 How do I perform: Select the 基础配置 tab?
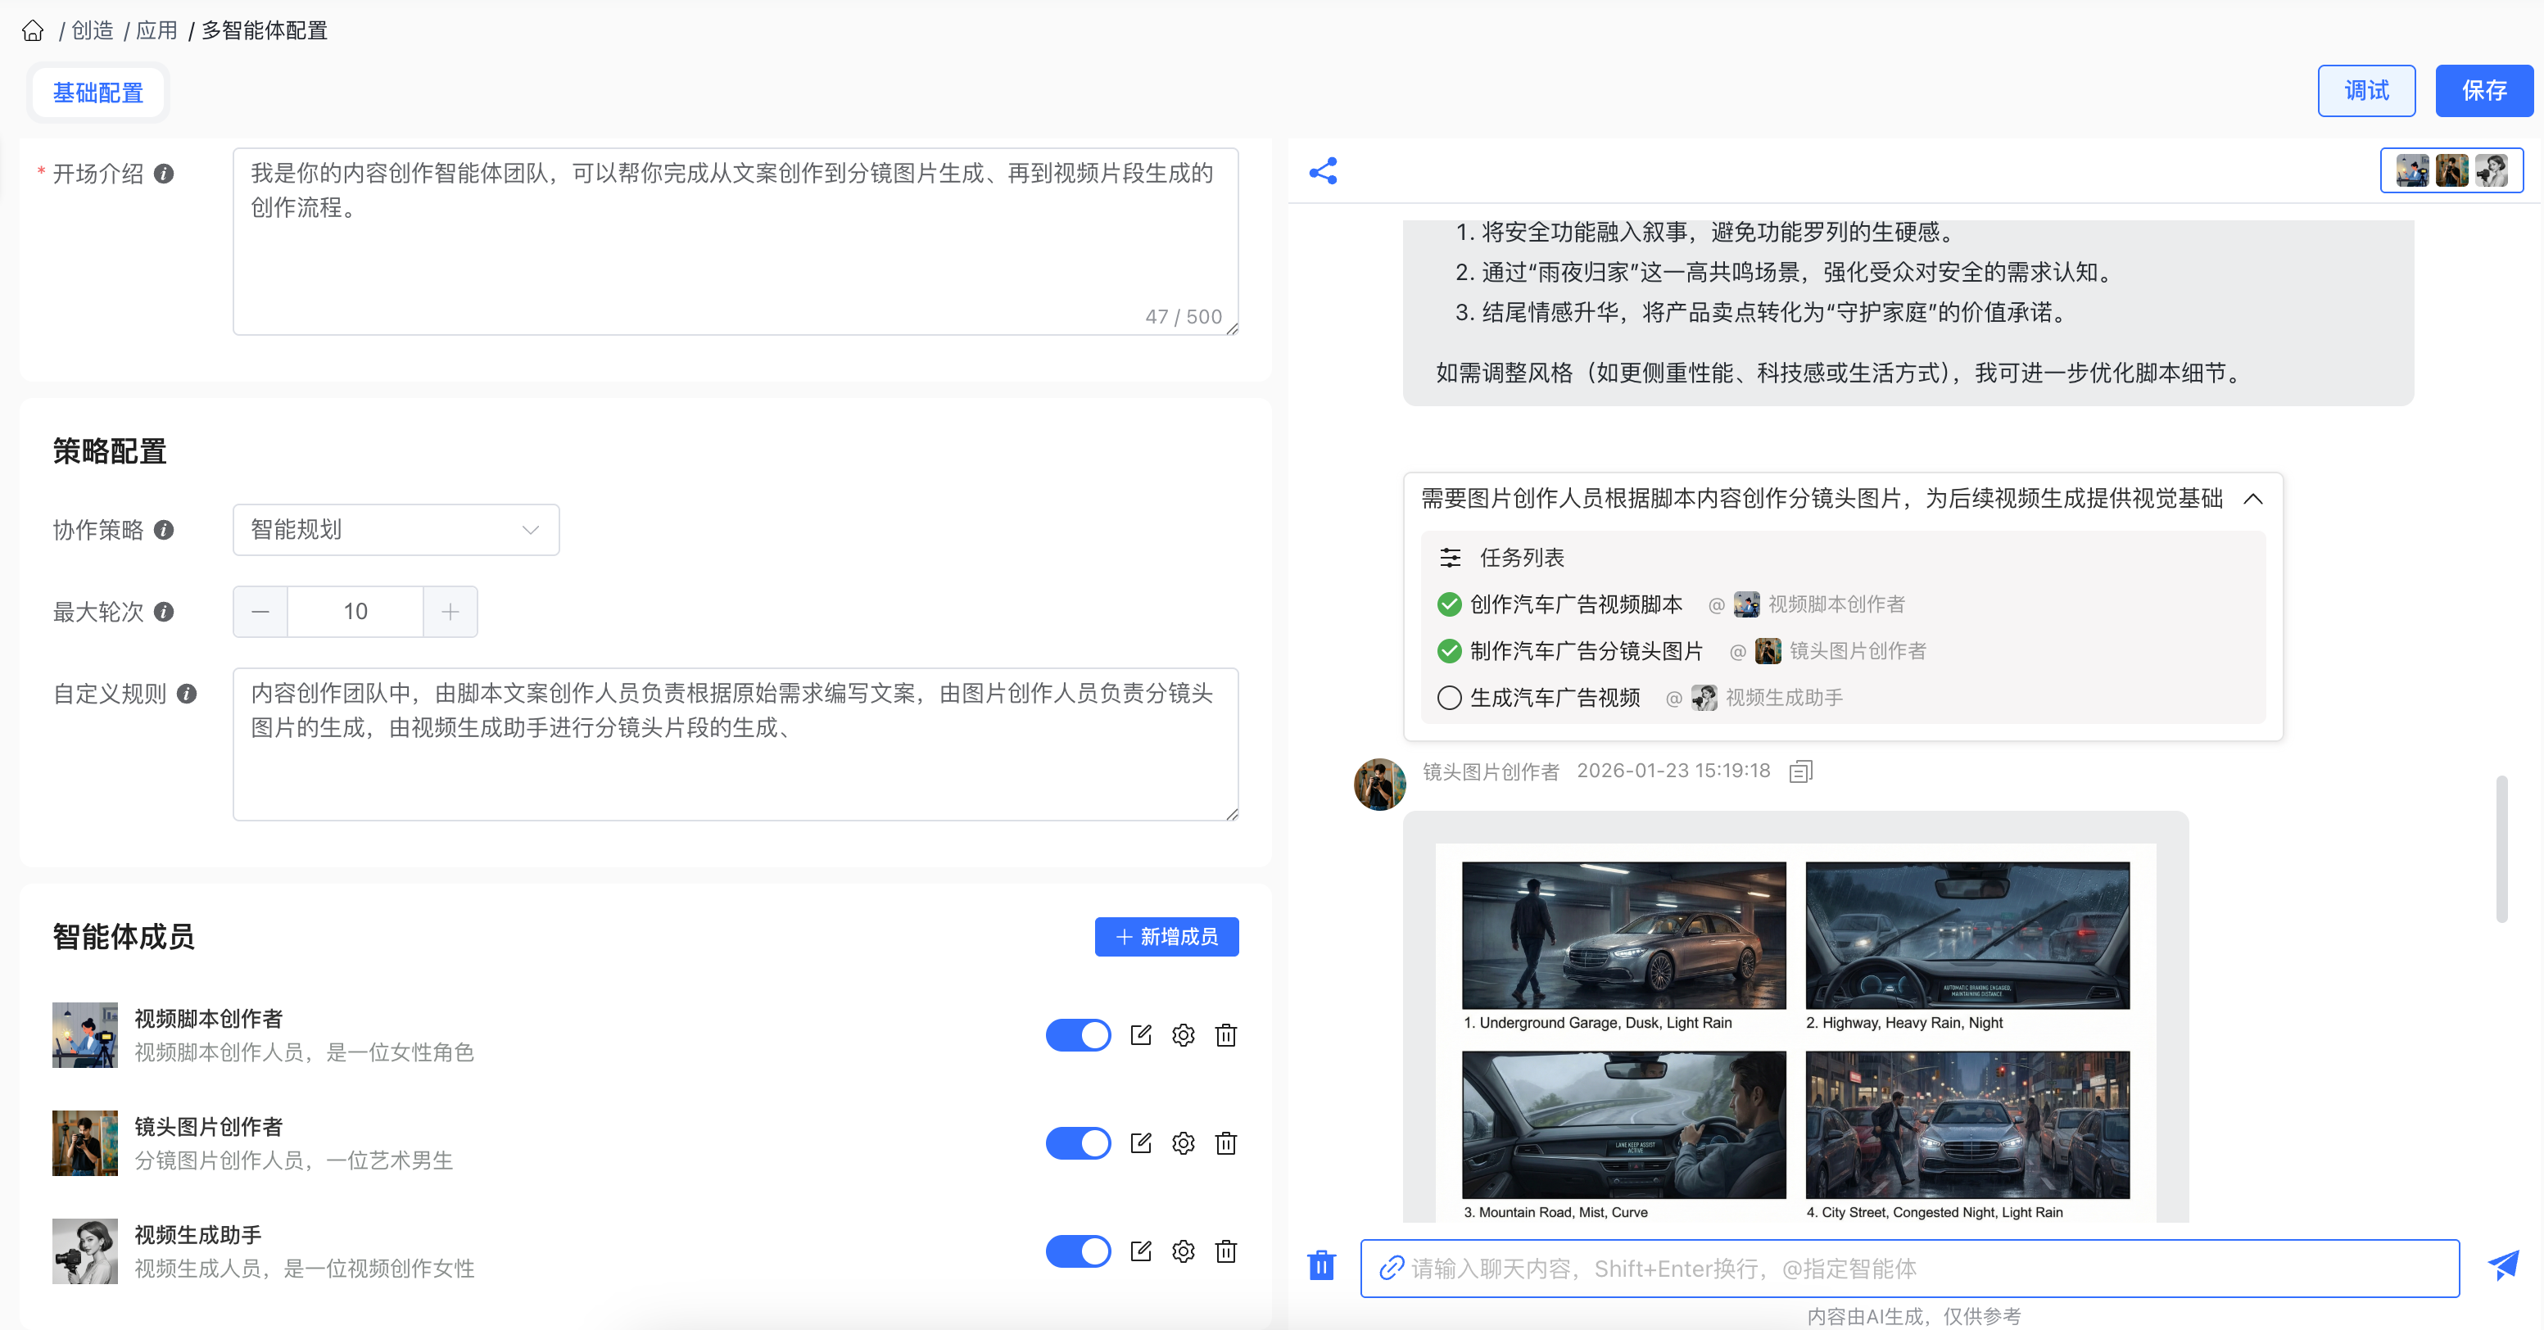click(x=97, y=93)
